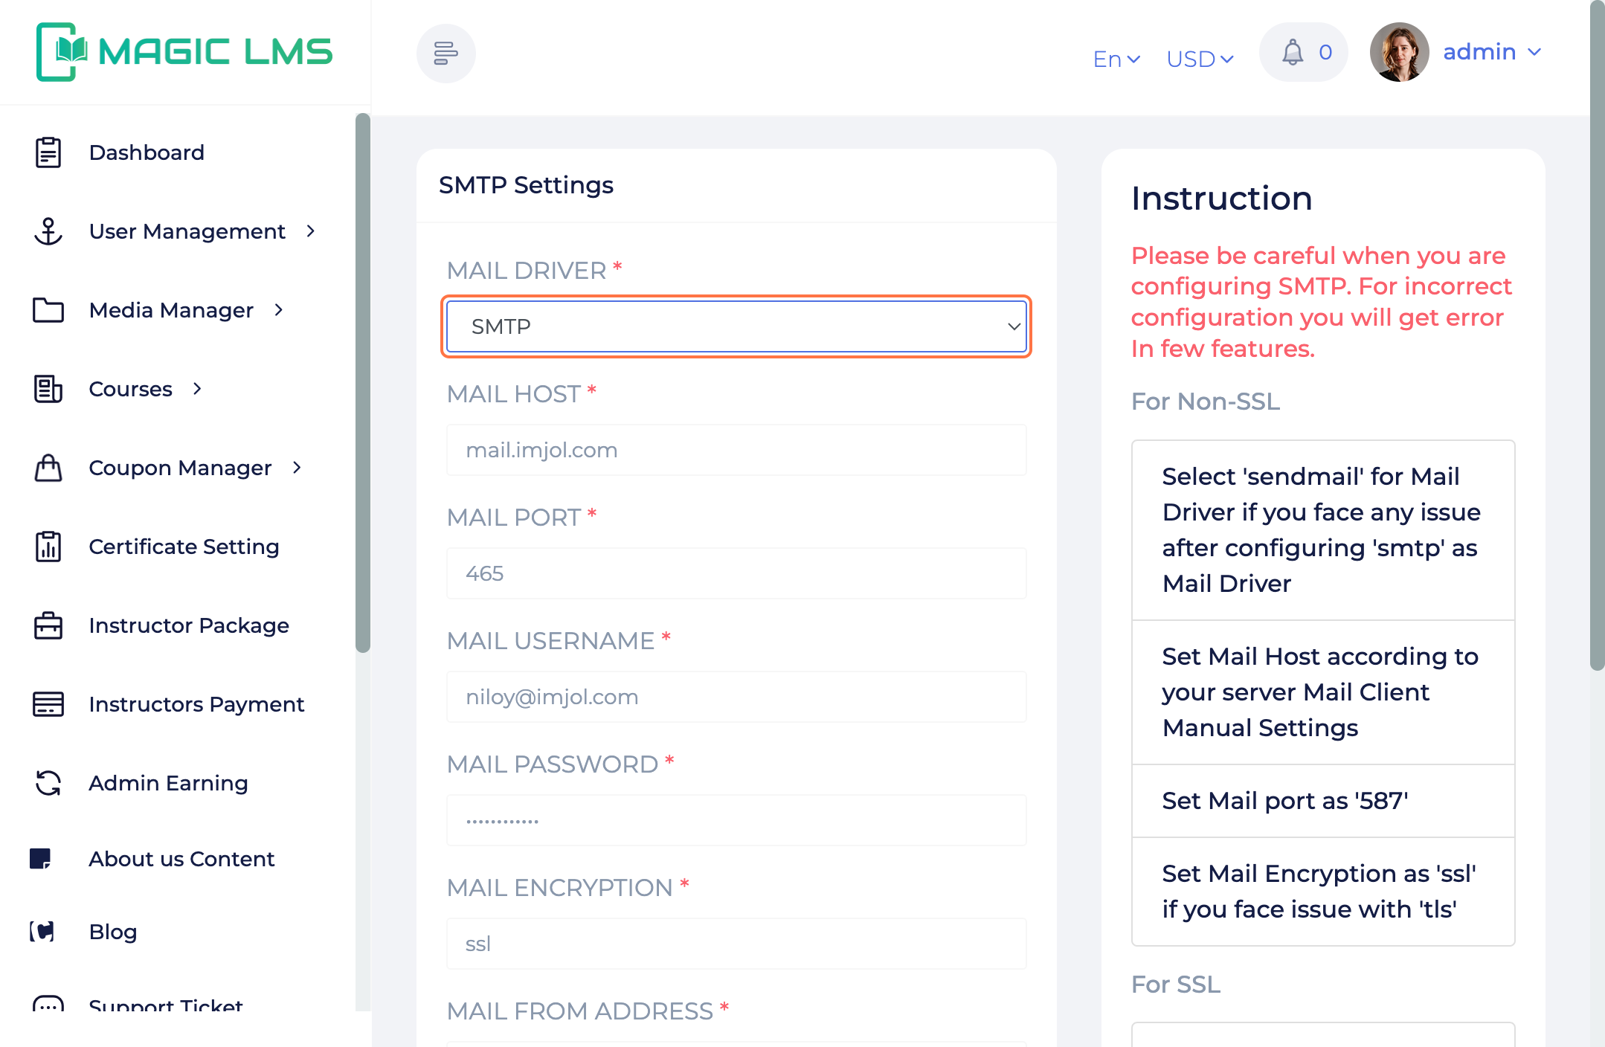Image resolution: width=1605 pixels, height=1047 pixels.
Task: Click the About us Content note icon
Action: (40, 859)
